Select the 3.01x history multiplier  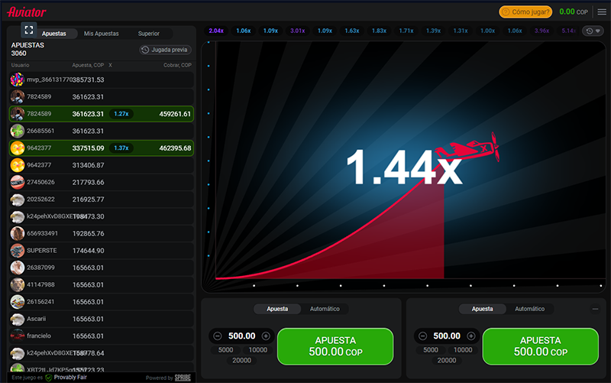[297, 31]
